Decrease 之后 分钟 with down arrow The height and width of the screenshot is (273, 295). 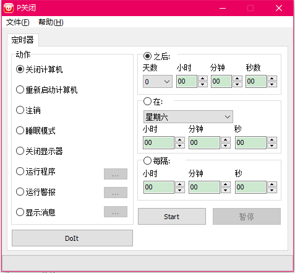tap(237, 84)
